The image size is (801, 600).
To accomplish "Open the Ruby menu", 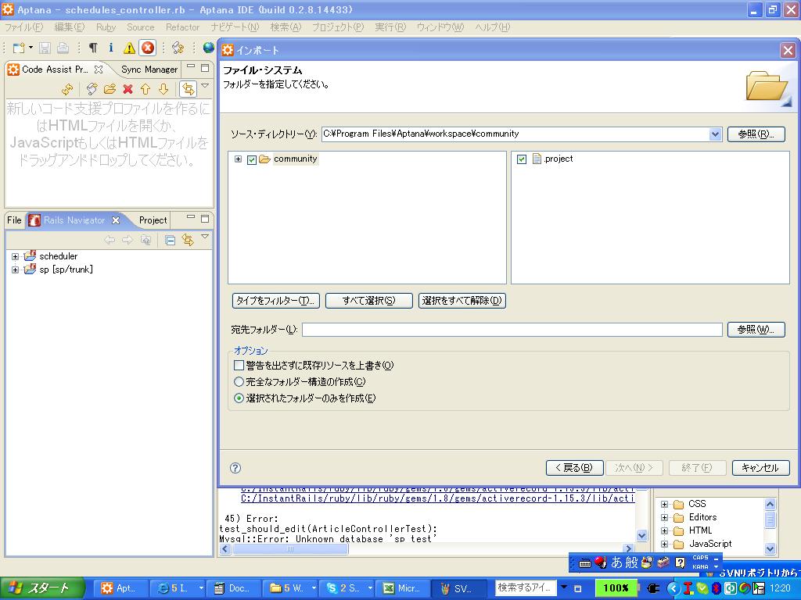I will pyautogui.click(x=106, y=27).
